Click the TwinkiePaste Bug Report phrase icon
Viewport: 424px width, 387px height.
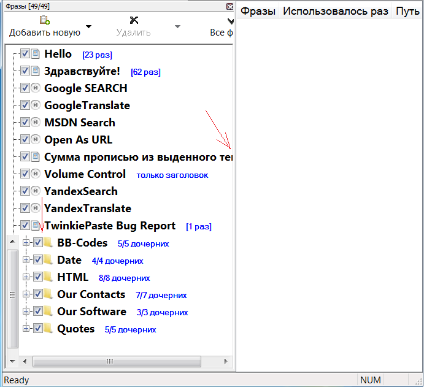35,225
